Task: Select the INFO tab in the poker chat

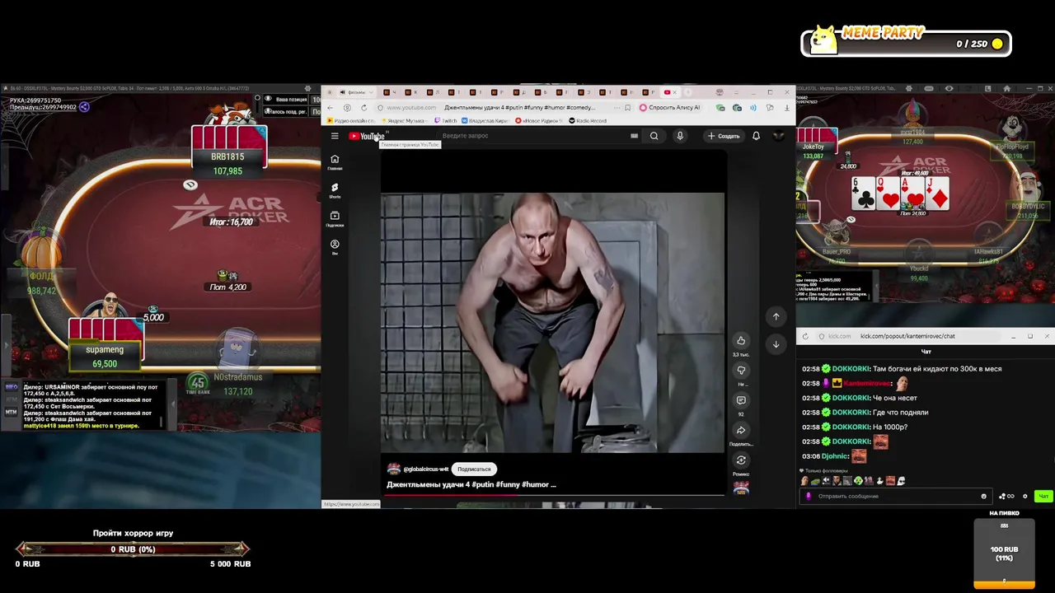Action: click(12, 387)
